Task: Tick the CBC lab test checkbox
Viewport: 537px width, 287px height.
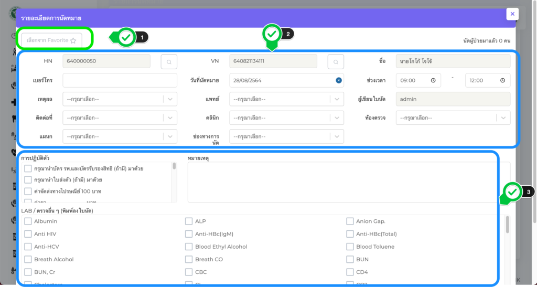Action: point(189,272)
